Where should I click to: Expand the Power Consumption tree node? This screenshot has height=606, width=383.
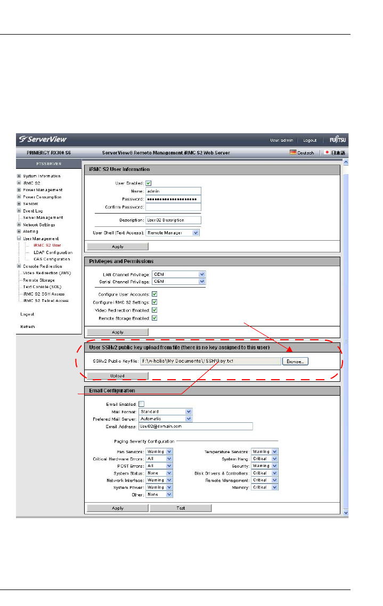(x=19, y=196)
